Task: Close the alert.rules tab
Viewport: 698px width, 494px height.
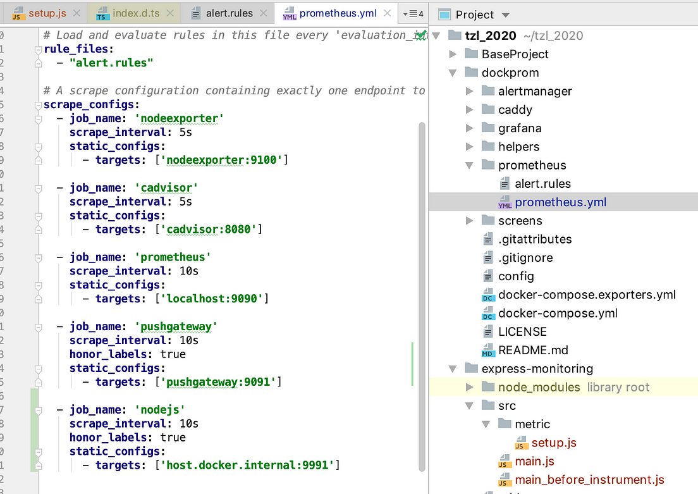Action: (x=264, y=13)
